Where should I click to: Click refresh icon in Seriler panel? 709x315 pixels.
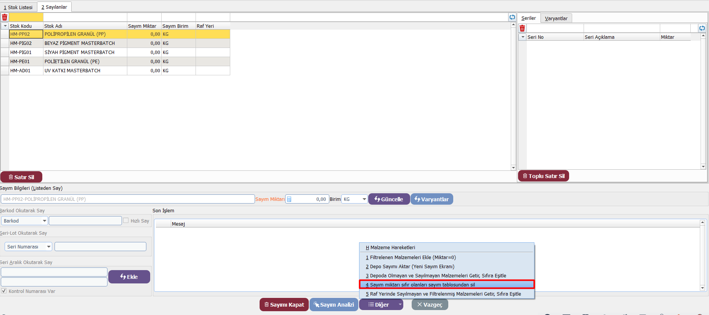click(x=702, y=28)
